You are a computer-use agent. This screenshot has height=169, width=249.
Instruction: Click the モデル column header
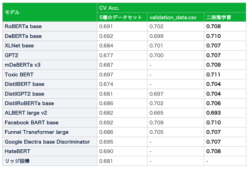click(50, 12)
